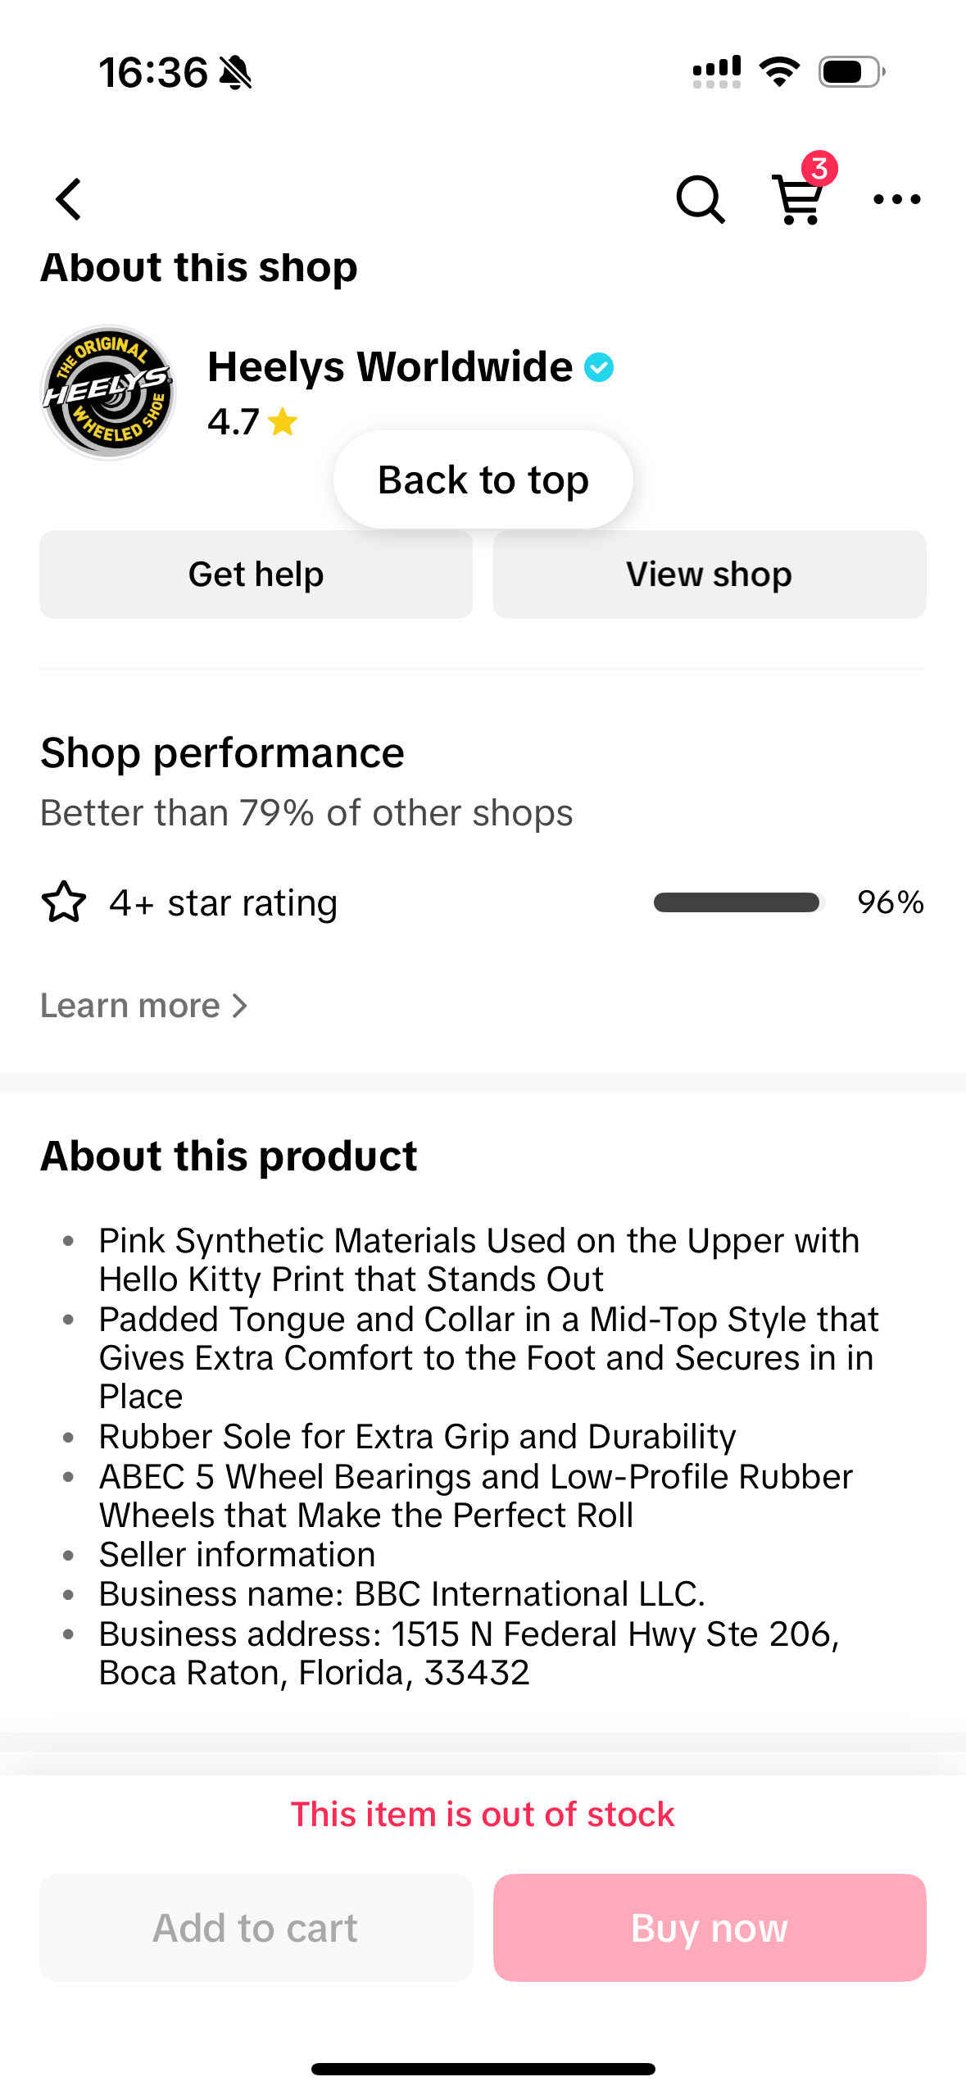Viewport: 966px width, 2095px height.
Task: Open search with the magnifier icon
Action: click(700, 199)
